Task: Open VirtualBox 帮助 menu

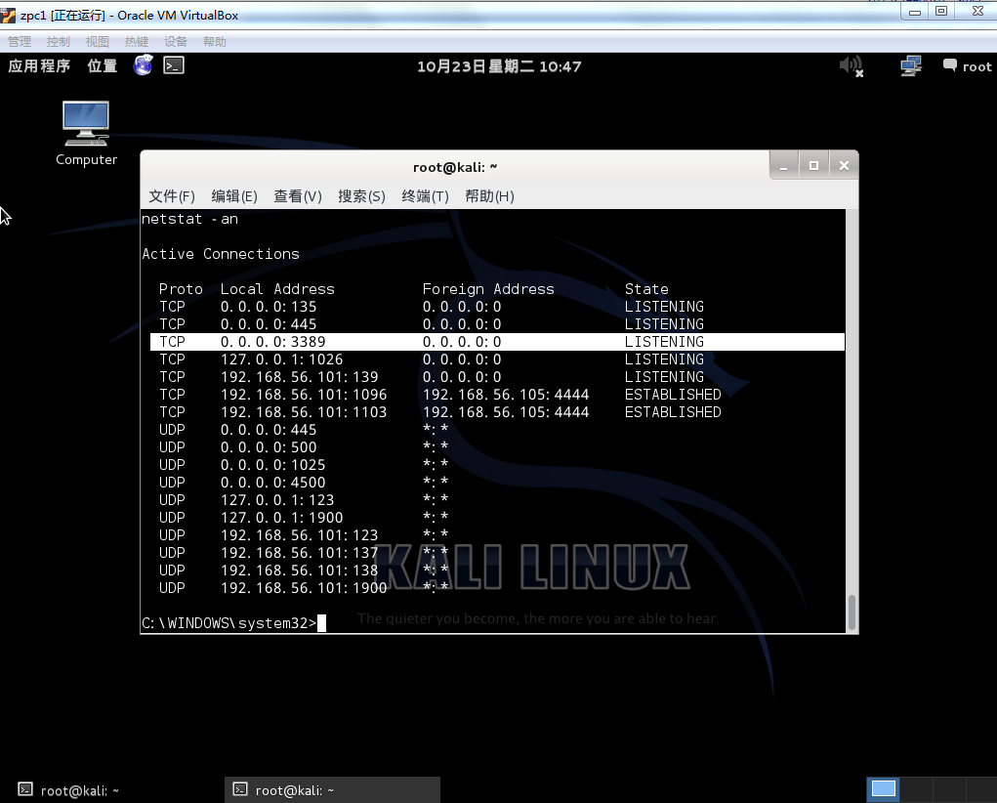Action: pos(214,41)
